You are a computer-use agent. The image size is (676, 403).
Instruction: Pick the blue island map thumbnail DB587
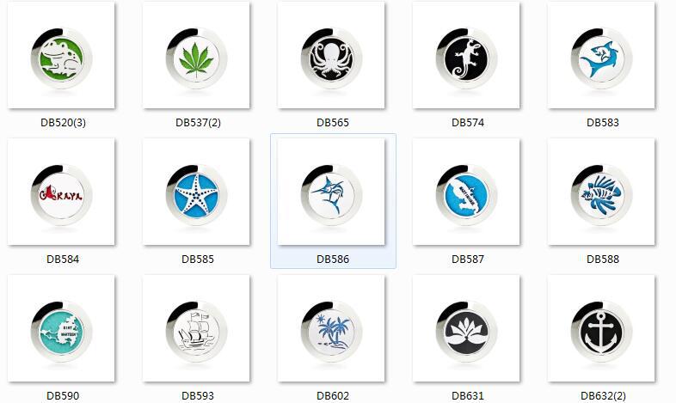466,192
